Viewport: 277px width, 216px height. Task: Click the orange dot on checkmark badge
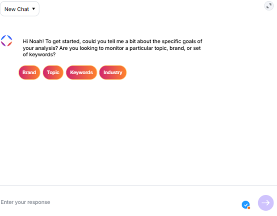coord(249,208)
